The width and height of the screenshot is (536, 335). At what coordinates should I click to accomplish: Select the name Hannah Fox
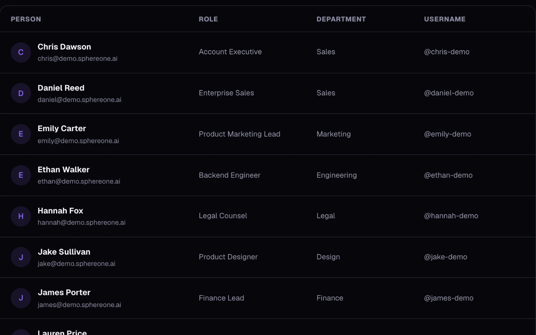[x=60, y=211]
